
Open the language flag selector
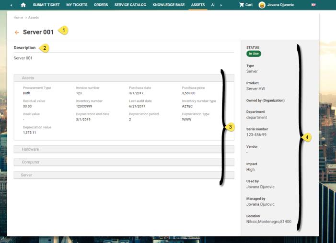pyautogui.click(x=313, y=5)
